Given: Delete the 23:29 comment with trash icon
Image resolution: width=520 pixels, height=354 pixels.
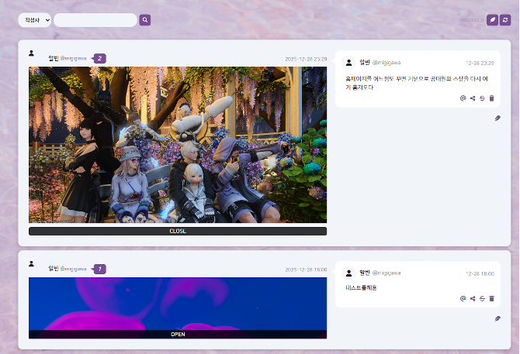Looking at the screenshot, I should (x=491, y=98).
